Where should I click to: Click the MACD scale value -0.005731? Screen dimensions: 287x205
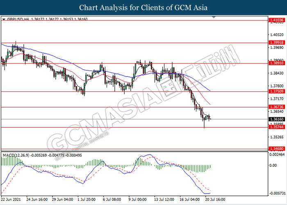coord(277,193)
